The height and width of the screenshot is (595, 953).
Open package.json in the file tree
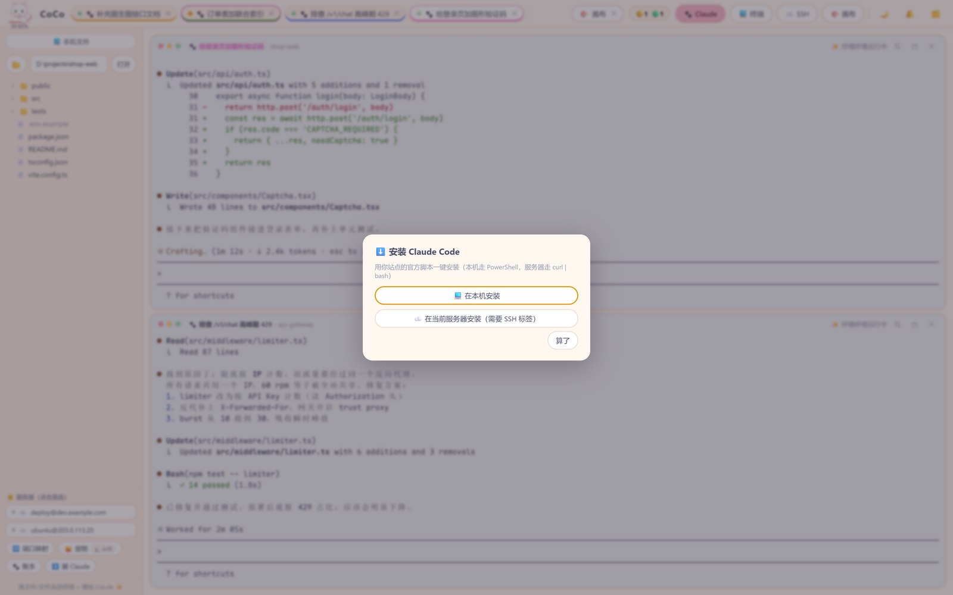click(48, 137)
